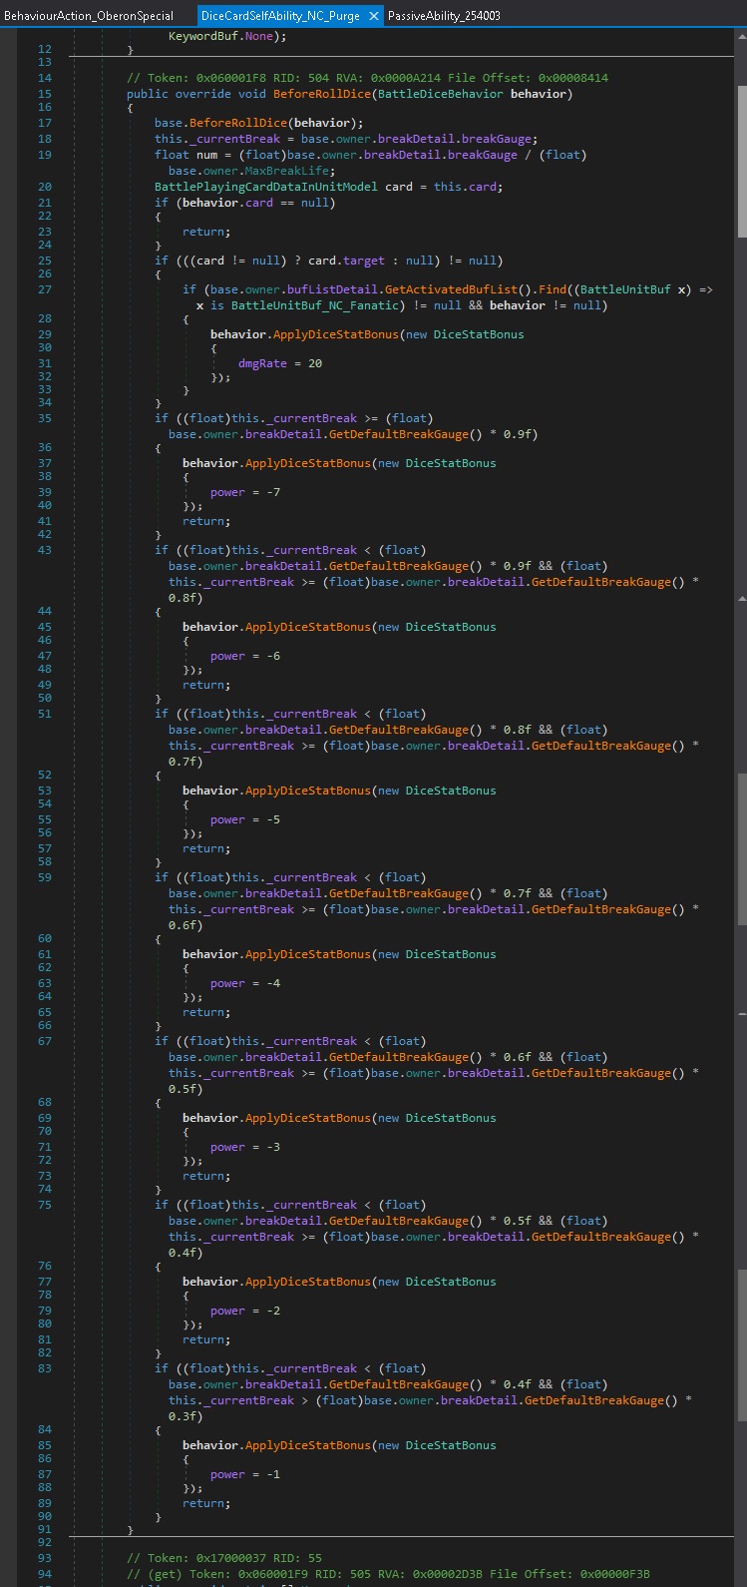The width and height of the screenshot is (747, 1587).
Task: Click the 'power = -4' assignment
Action: [245, 983]
